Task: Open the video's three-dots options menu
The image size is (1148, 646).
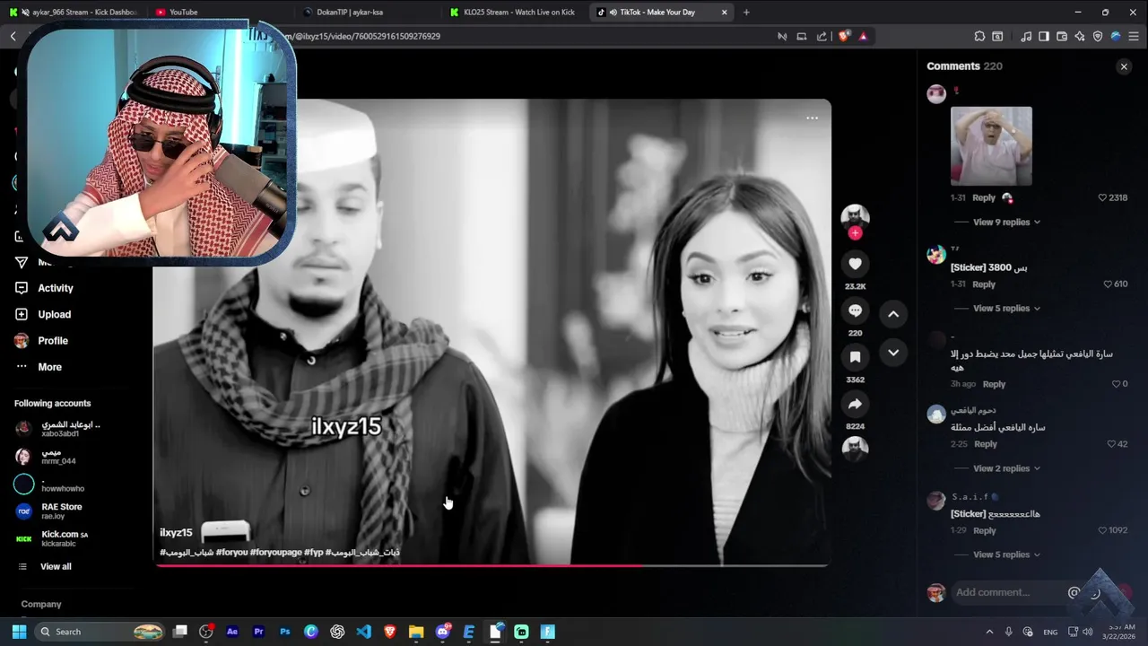Action: point(812,118)
